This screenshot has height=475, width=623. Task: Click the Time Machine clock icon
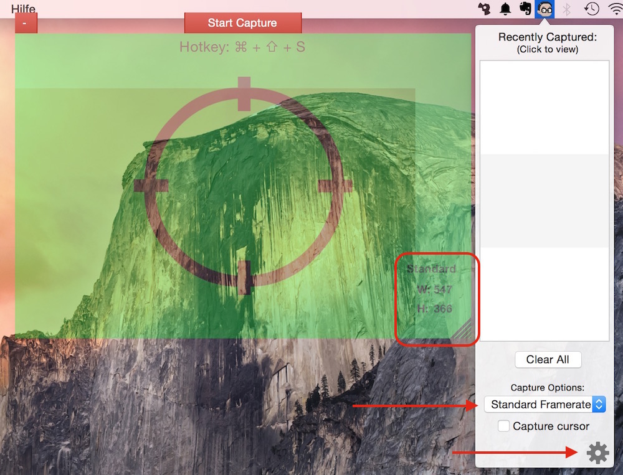pyautogui.click(x=591, y=9)
